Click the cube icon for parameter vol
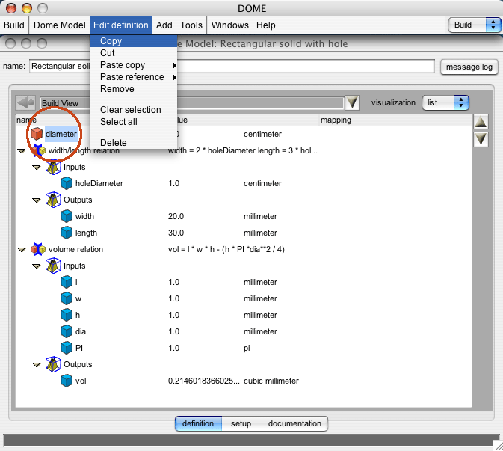 [x=67, y=381]
